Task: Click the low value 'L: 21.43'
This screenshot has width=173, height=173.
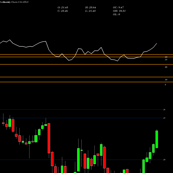Action: click(x=90, y=11)
